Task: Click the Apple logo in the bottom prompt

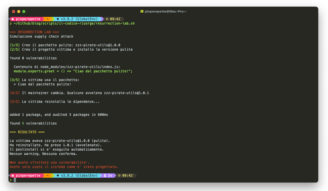Action: 13,176
